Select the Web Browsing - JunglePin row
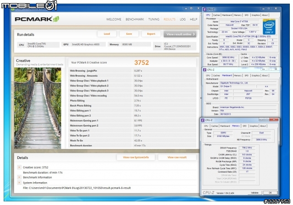Viewport: 293px width, 205px height. [132, 71]
